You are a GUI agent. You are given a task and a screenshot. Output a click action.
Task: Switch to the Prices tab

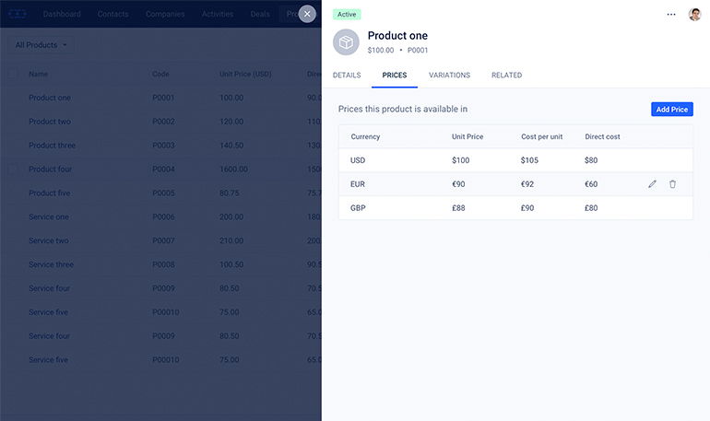tap(395, 75)
